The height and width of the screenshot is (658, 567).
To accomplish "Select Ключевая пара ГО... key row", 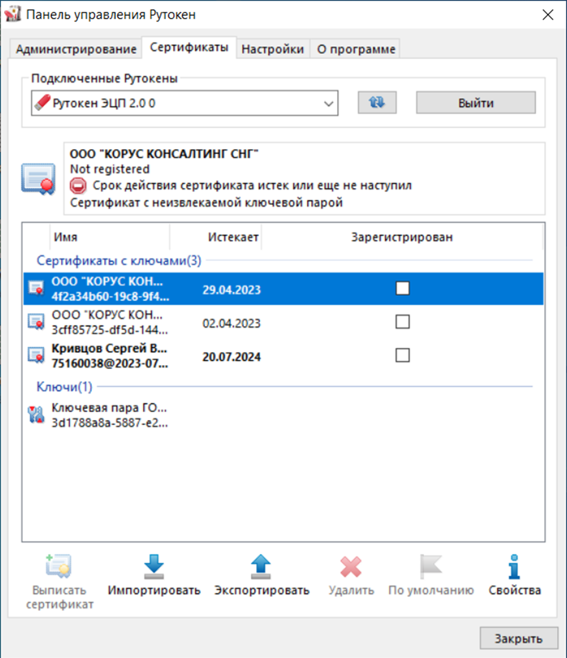I will point(283,415).
